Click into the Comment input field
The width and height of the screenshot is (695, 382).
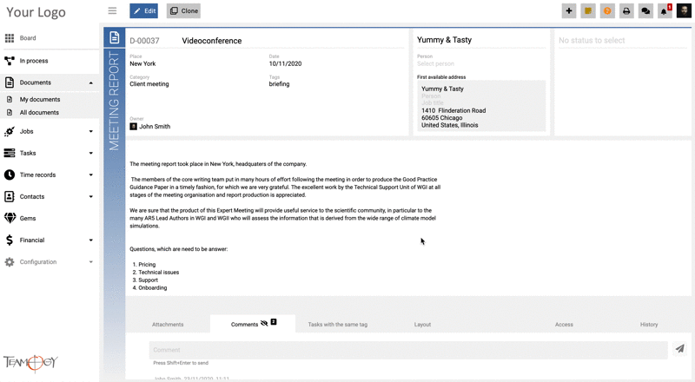pyautogui.click(x=408, y=350)
